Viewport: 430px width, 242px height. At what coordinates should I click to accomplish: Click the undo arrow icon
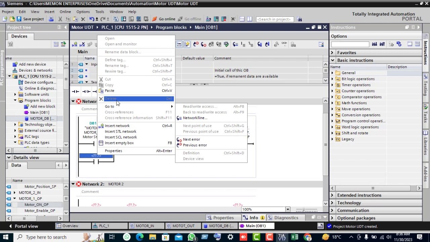(91, 19)
